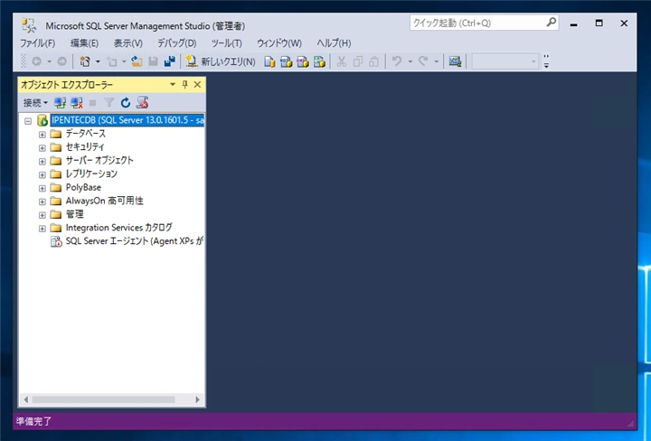651x441 pixels.
Task: Open the ツール(T) menu
Action: coord(226,43)
